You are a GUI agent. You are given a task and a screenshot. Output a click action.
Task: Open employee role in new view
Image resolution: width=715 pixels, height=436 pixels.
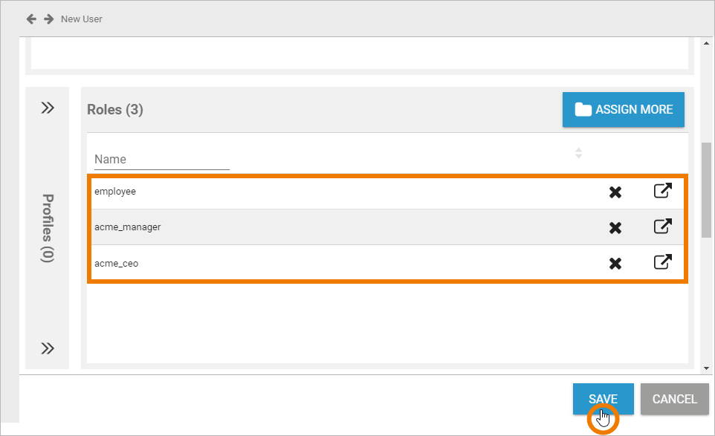[x=662, y=191]
